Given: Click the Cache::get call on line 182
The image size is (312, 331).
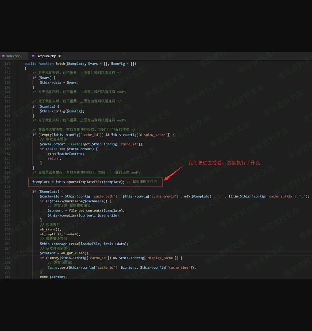Looking at the screenshot, I should point(79,144).
